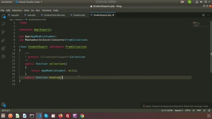Click app breadcrumb segment

(11, 20)
